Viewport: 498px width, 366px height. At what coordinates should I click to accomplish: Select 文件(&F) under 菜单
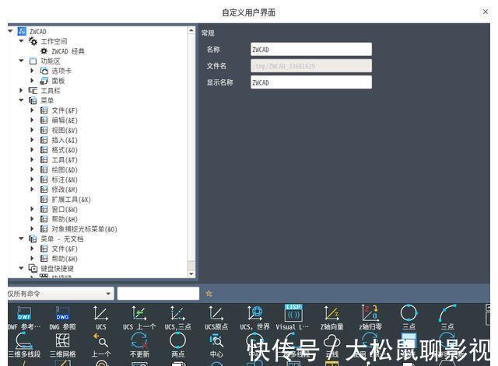point(65,110)
